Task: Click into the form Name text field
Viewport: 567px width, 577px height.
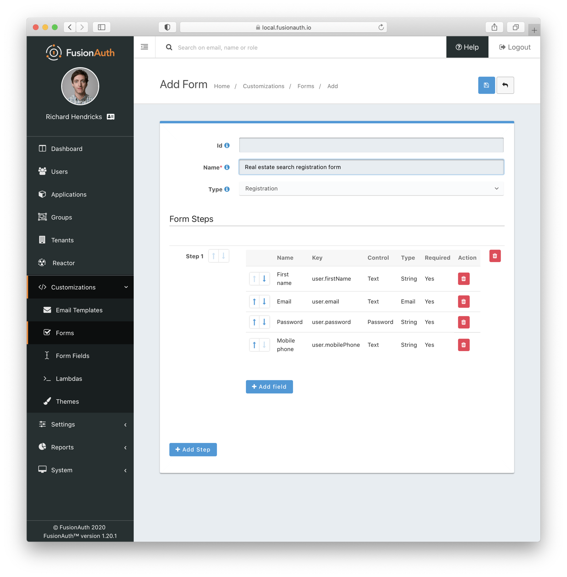Action: click(371, 167)
